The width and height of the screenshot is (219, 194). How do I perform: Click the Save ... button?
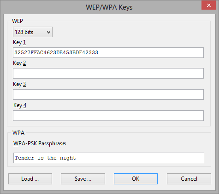pyautogui.click(x=83, y=179)
